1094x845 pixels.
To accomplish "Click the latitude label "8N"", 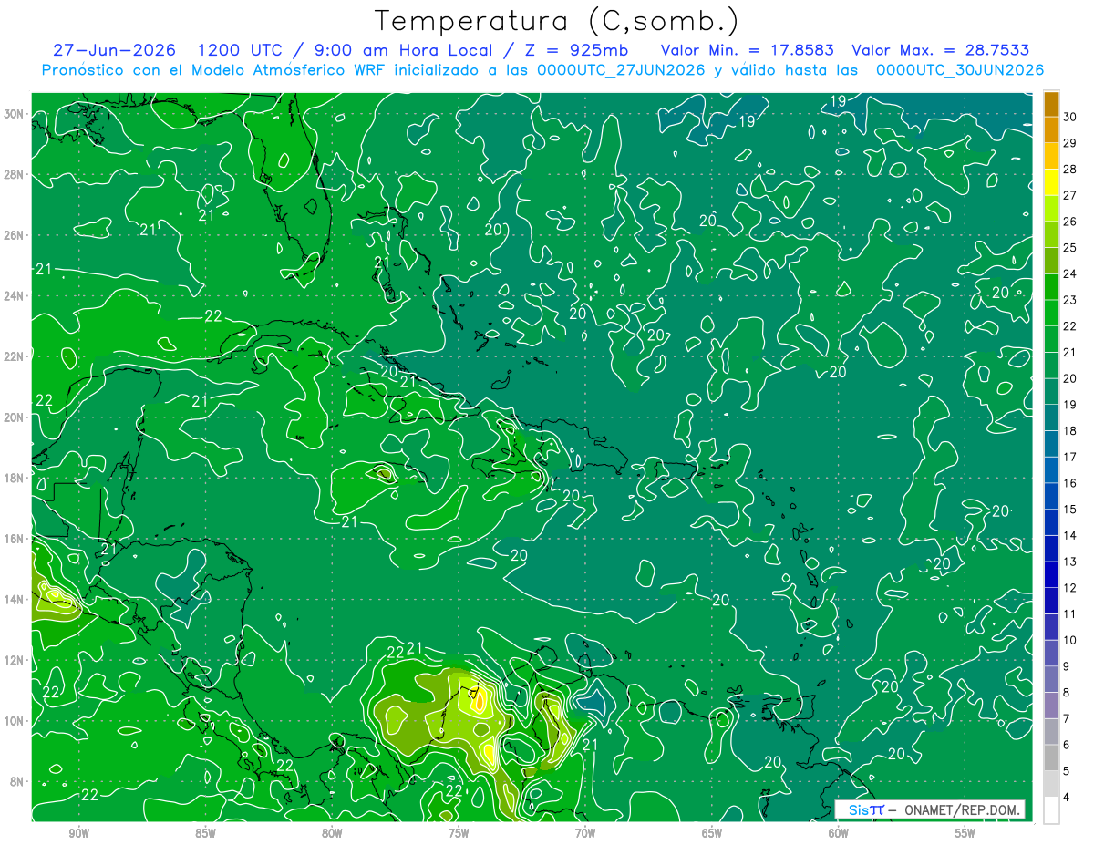I will point(18,782).
